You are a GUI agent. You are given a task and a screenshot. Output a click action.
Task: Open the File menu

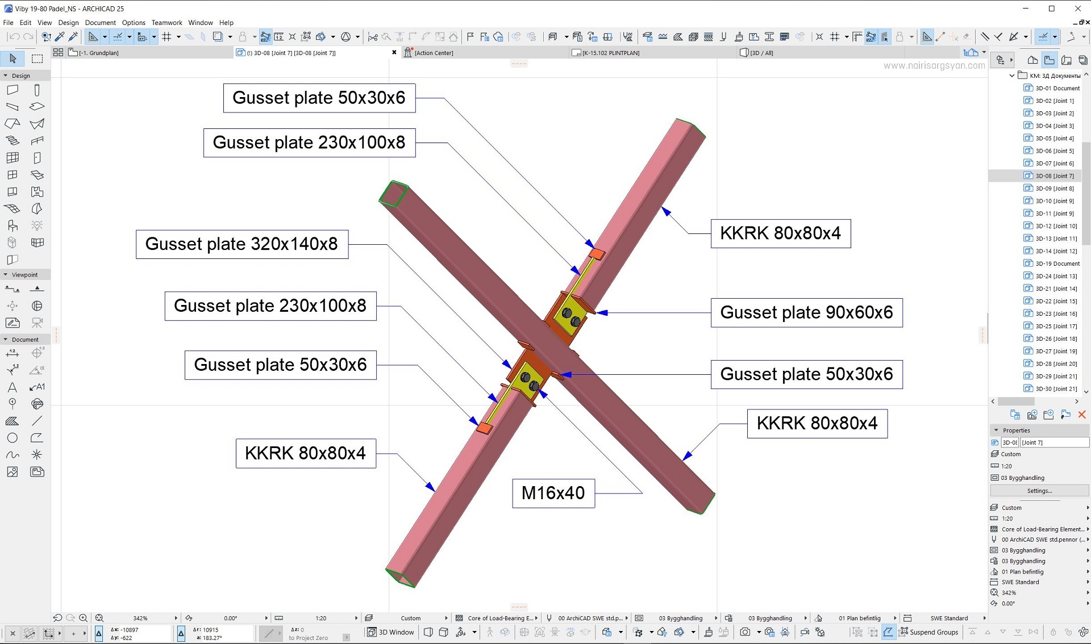8,23
